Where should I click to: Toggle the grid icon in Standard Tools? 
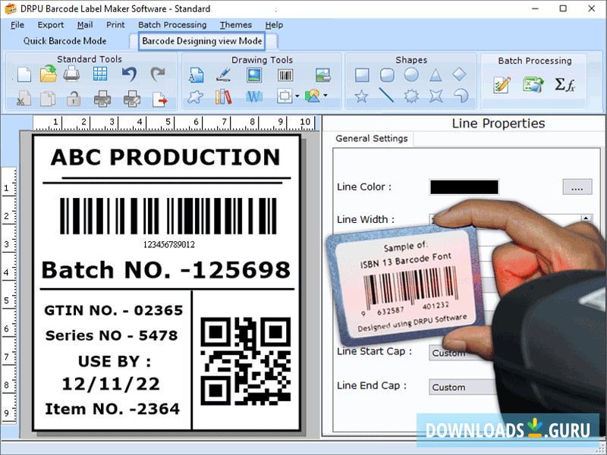click(100, 74)
